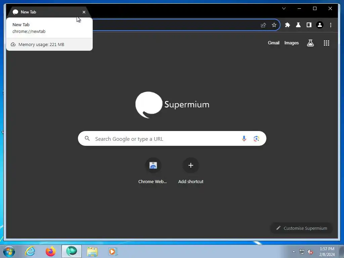
Task: Open Windows Media Player from taskbar
Action: [x=113, y=251]
